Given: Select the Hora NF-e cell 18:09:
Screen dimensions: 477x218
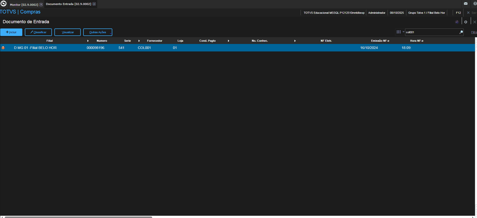Looking at the screenshot, I should coord(406,48).
